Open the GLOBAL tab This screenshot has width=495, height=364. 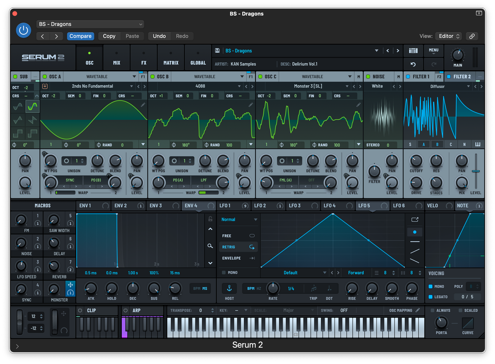point(198,58)
